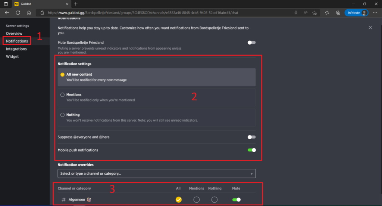Screen dimensions: 382x206
Task: Select the Mentions notification option
Action: 157,97
